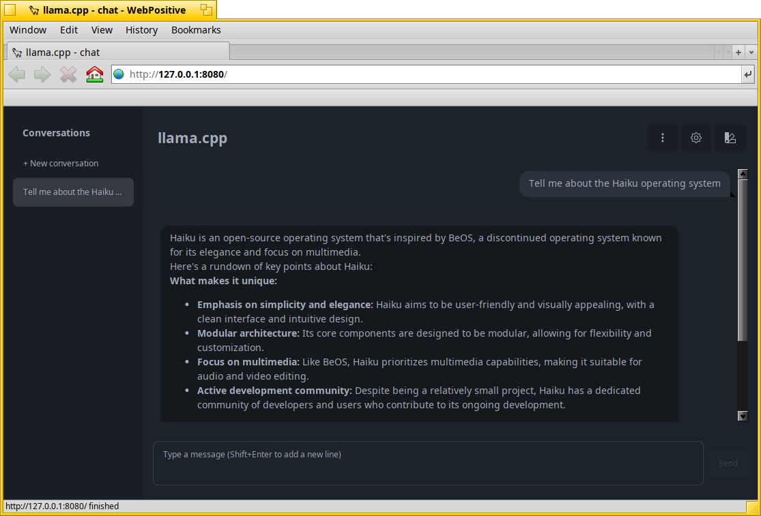Click the previous tab scroll arrow
Viewport: 761px width, 516px height.
coord(719,52)
